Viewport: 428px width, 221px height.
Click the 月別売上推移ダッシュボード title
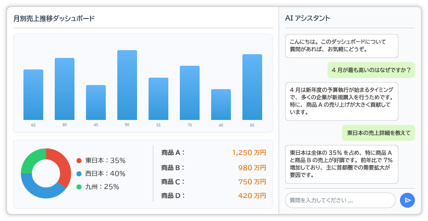click(x=54, y=18)
